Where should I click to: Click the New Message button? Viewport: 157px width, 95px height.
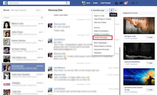click(x=98, y=10)
